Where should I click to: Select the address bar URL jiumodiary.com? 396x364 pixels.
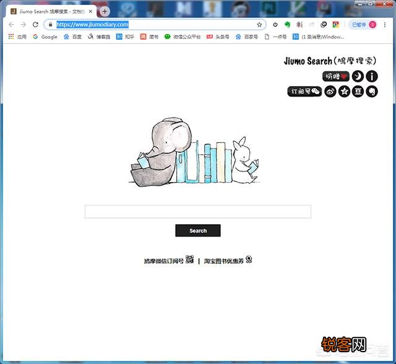click(x=92, y=25)
